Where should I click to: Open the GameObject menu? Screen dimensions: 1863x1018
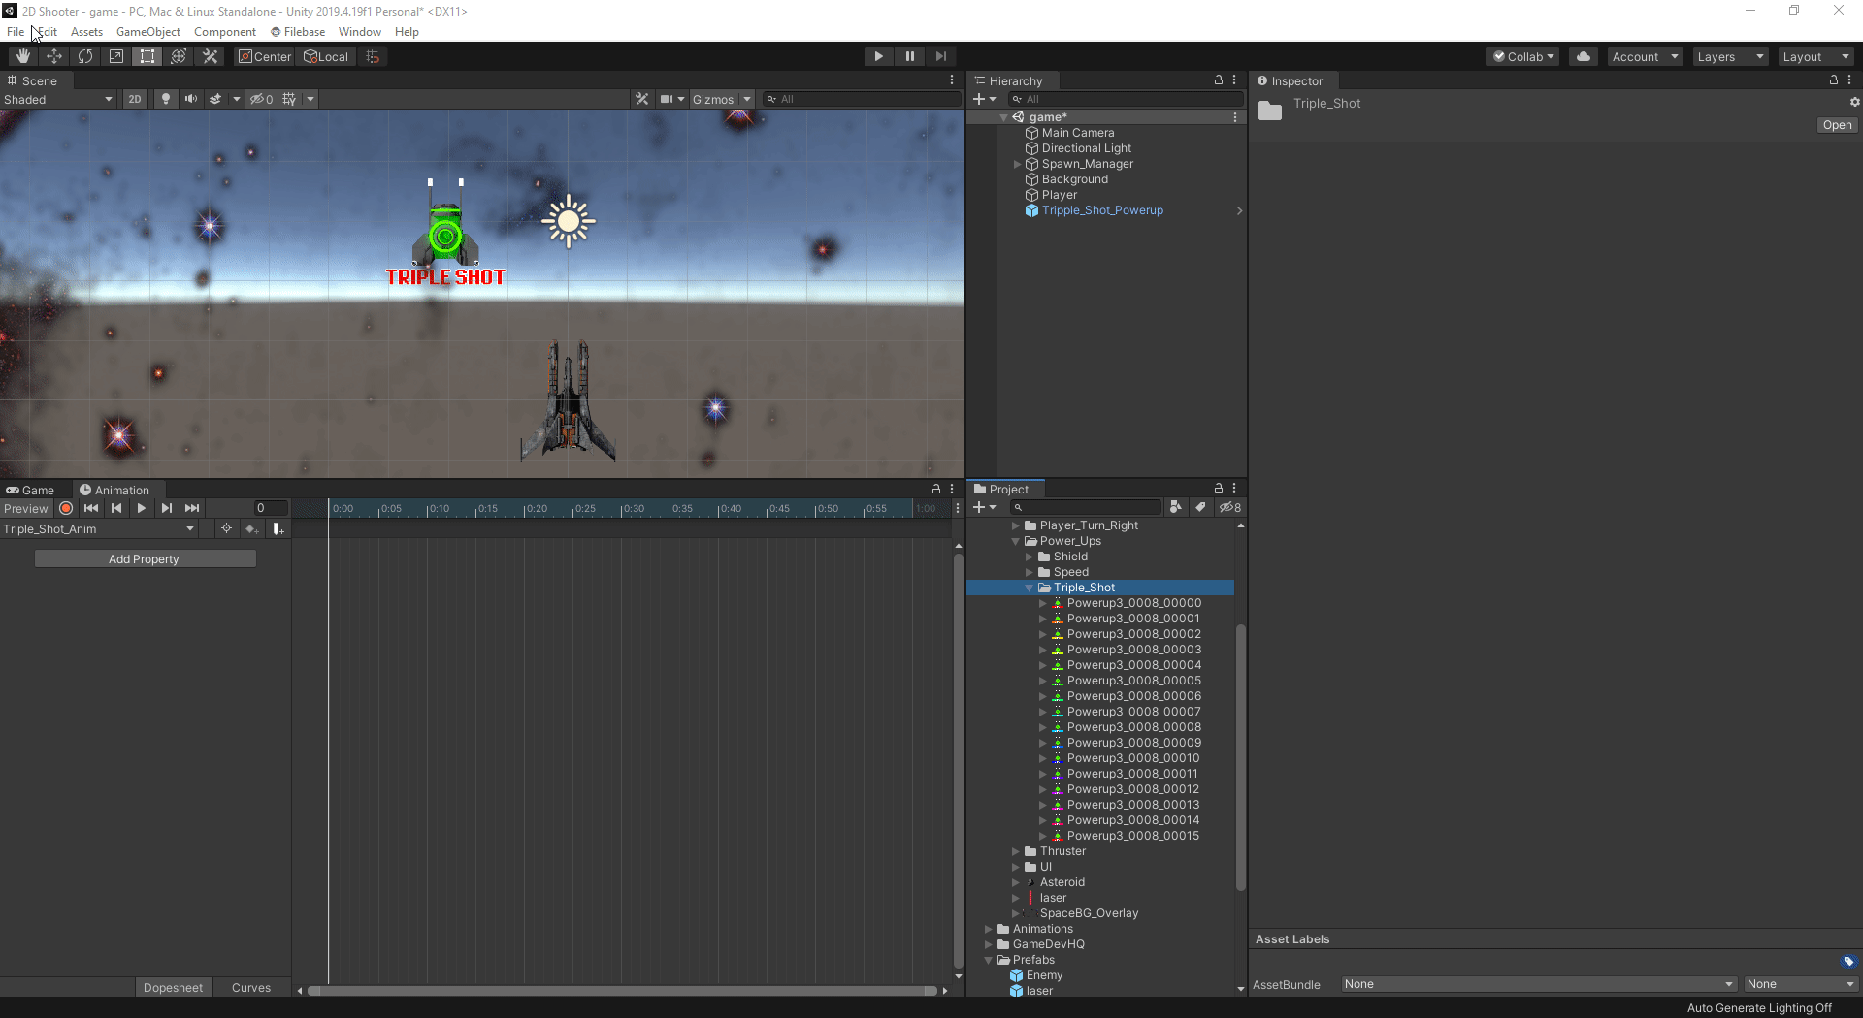147,31
